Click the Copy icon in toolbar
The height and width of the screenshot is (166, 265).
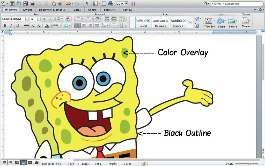click(x=47, y=3)
